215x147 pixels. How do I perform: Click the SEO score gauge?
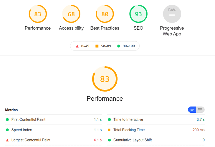click(x=138, y=14)
